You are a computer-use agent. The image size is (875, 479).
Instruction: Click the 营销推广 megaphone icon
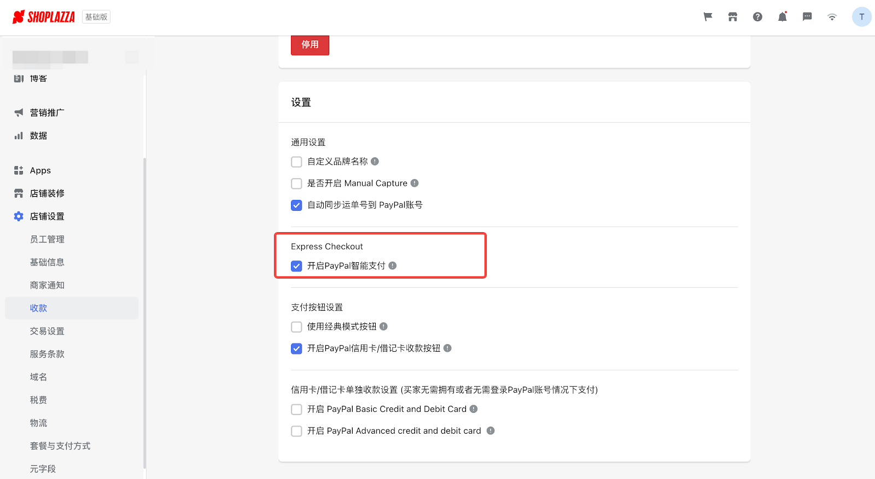click(19, 113)
